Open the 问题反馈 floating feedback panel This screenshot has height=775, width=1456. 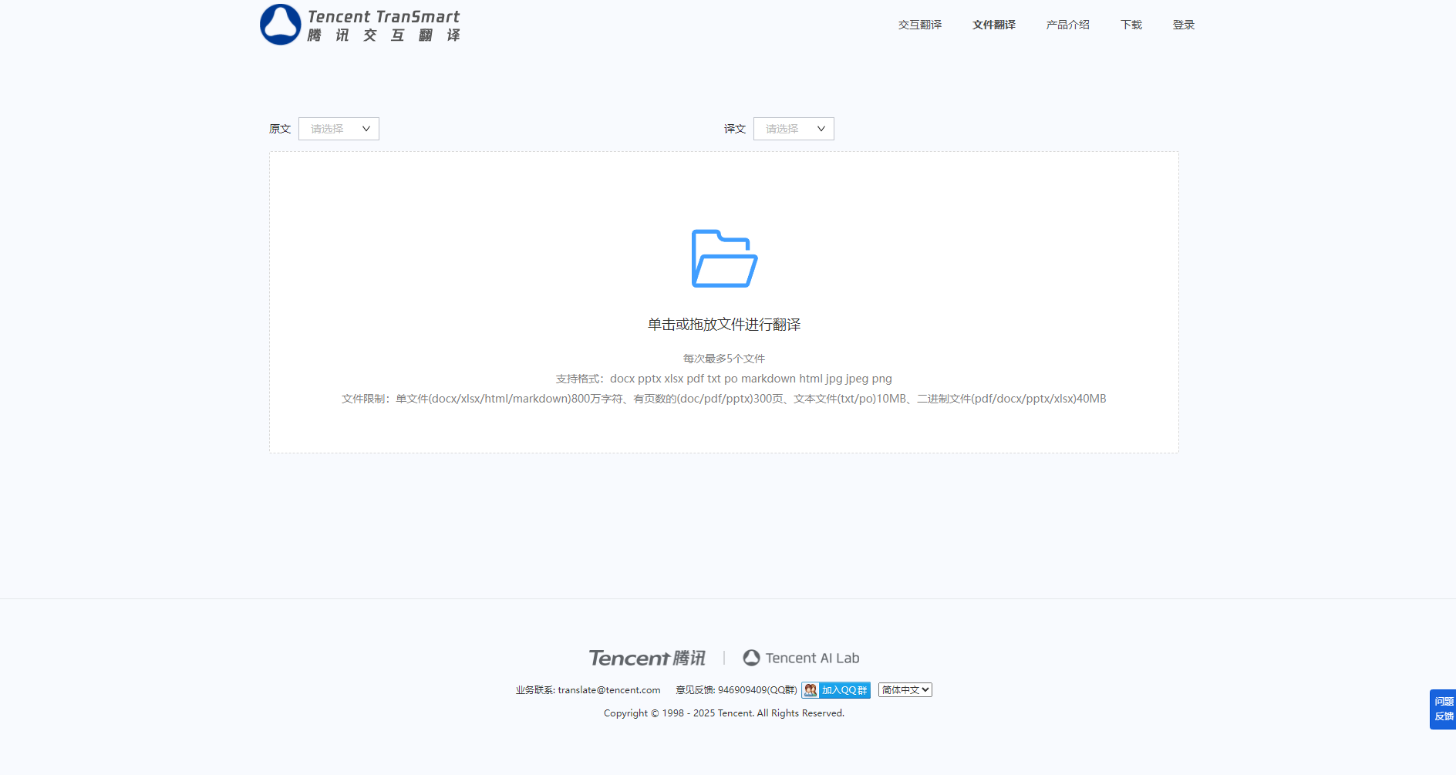coord(1442,709)
